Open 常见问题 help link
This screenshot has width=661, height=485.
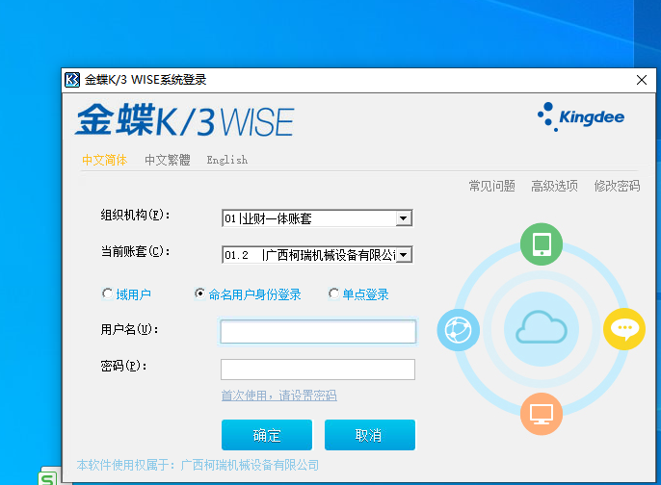[492, 186]
